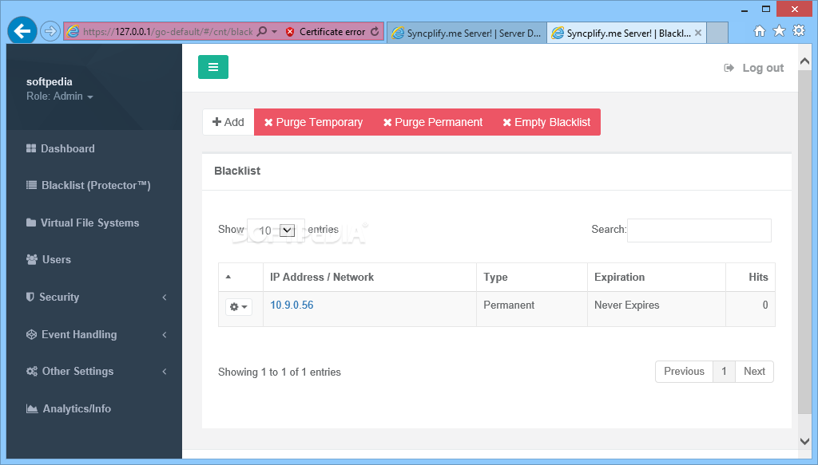Maximize the browser window

(x=766, y=9)
